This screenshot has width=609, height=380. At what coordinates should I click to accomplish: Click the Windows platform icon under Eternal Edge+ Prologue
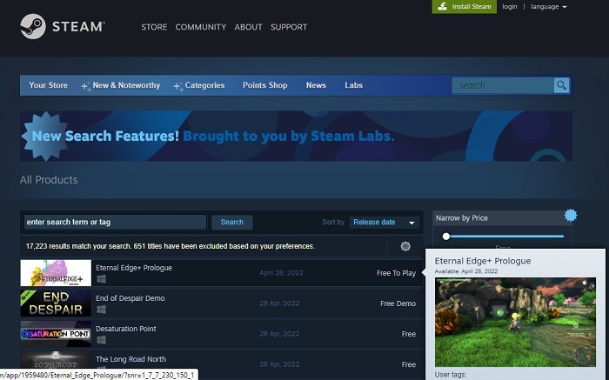pos(102,278)
